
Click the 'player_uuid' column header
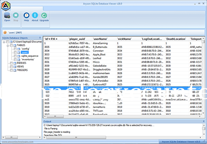point(80,39)
